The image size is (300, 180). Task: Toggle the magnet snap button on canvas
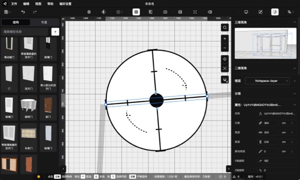(x=225, y=79)
